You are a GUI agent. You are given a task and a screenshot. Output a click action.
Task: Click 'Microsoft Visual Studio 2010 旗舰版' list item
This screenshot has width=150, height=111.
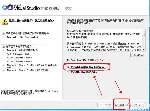pyautogui.click(x=28, y=70)
